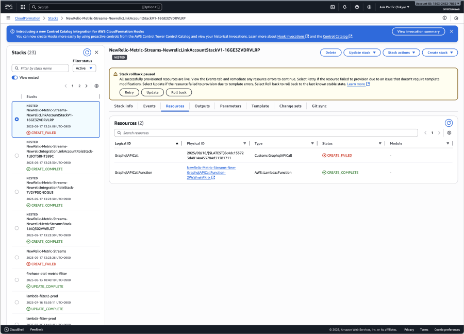The width and height of the screenshot is (464, 334).
Task: Toggle the View nested switch
Action: [x=14, y=77]
